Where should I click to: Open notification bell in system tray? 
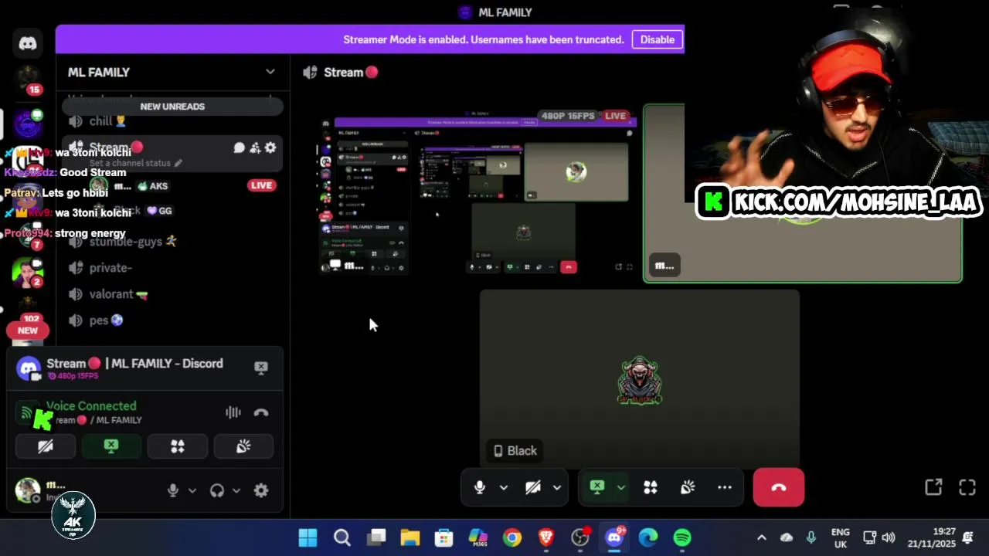969,537
